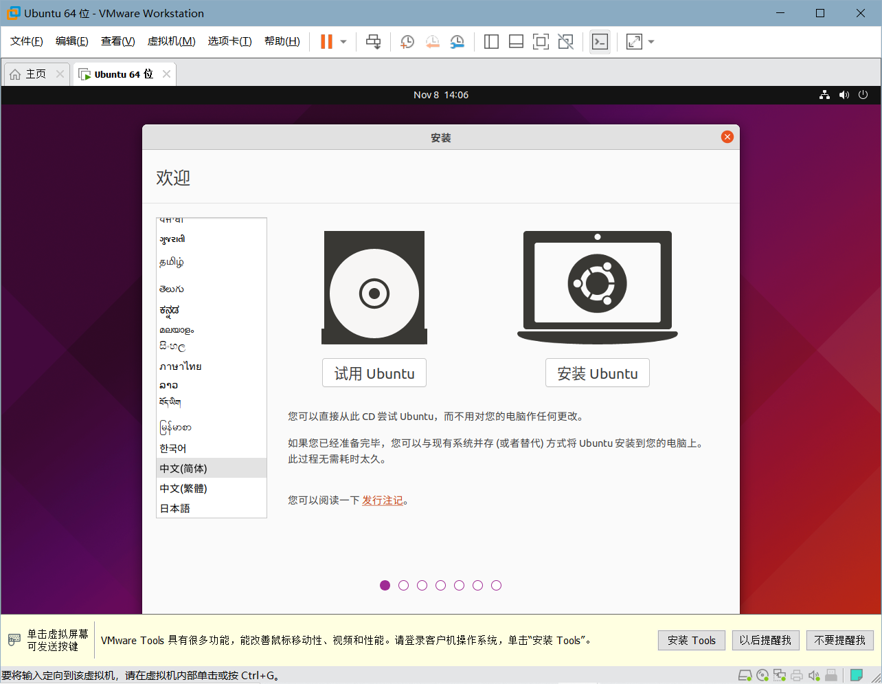
Task: Click the VMware Workstation title bar app icon
Action: pyautogui.click(x=13, y=13)
